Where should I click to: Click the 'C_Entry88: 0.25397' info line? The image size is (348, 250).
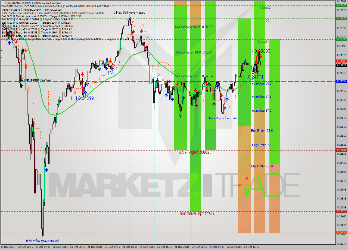click(x=38, y=26)
